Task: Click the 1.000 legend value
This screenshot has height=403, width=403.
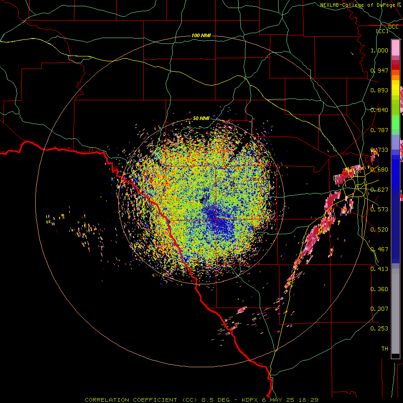Action: pyautogui.click(x=379, y=50)
